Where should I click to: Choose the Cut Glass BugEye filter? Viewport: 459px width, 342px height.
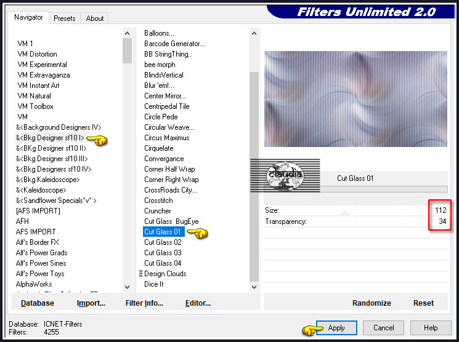click(x=171, y=221)
